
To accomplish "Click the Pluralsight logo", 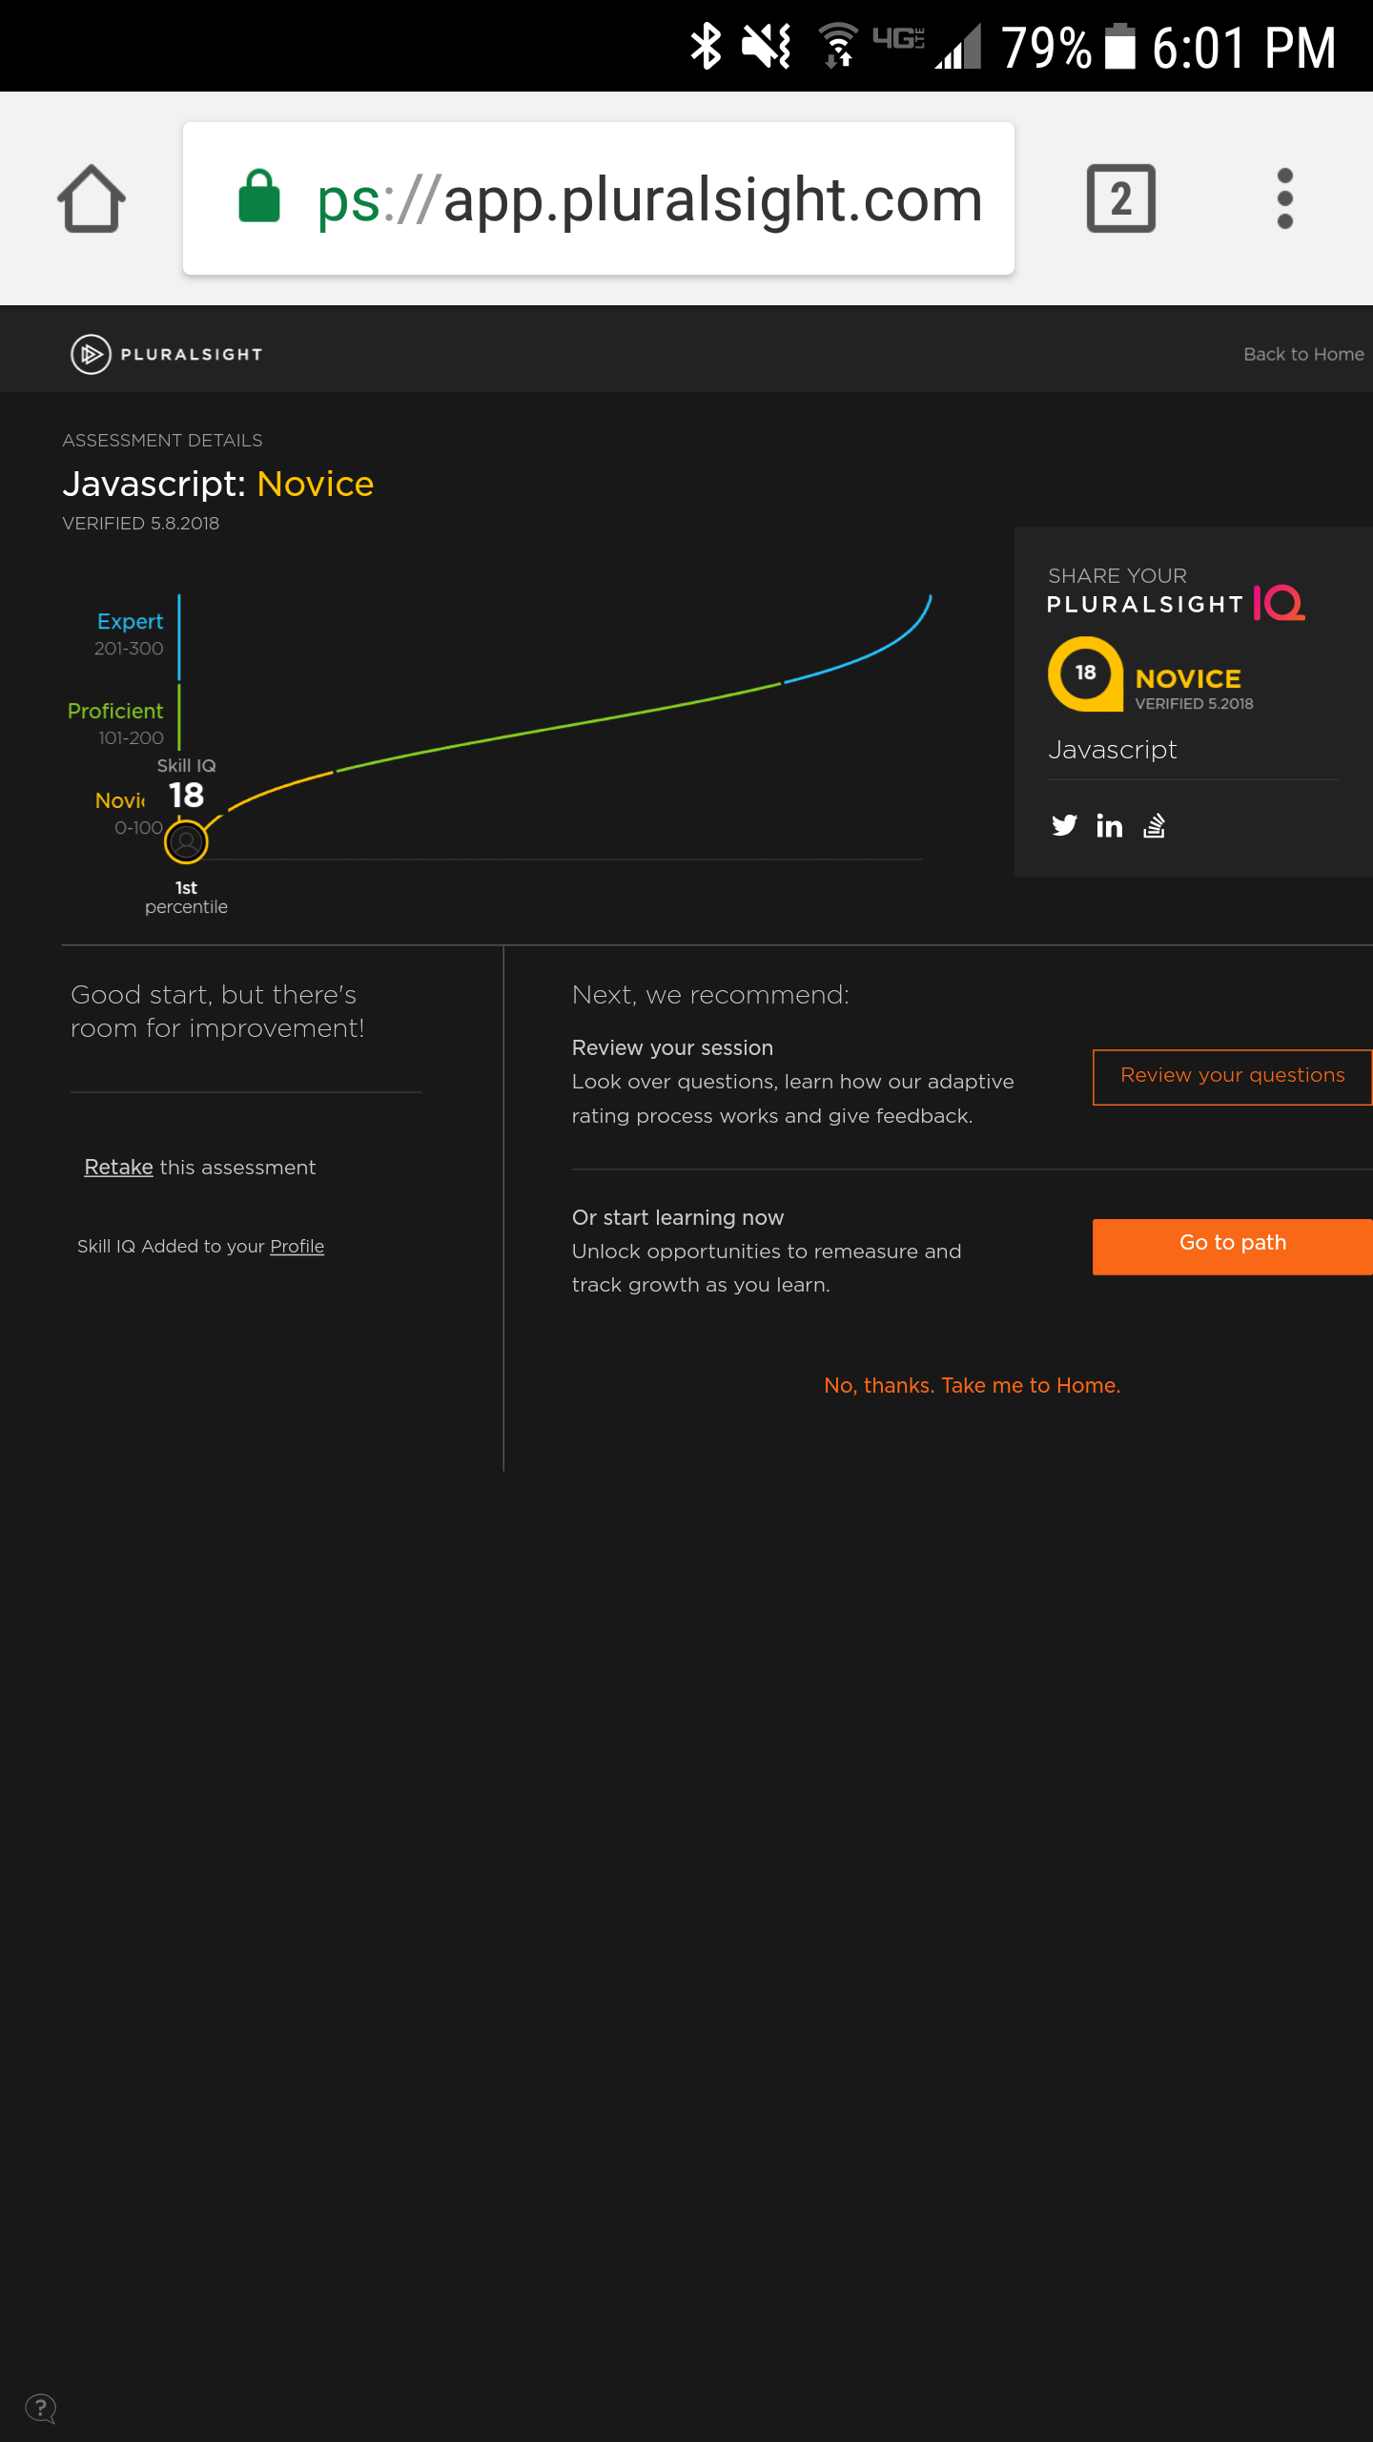I will click(x=167, y=354).
